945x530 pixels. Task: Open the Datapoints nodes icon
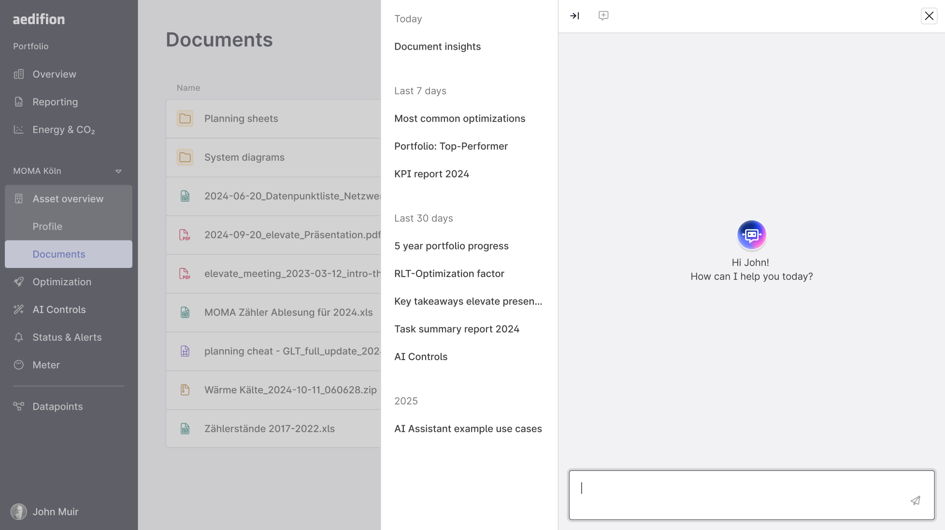19,406
